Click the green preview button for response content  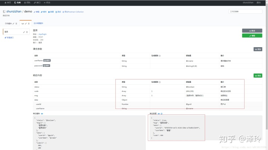(x=258, y=75)
